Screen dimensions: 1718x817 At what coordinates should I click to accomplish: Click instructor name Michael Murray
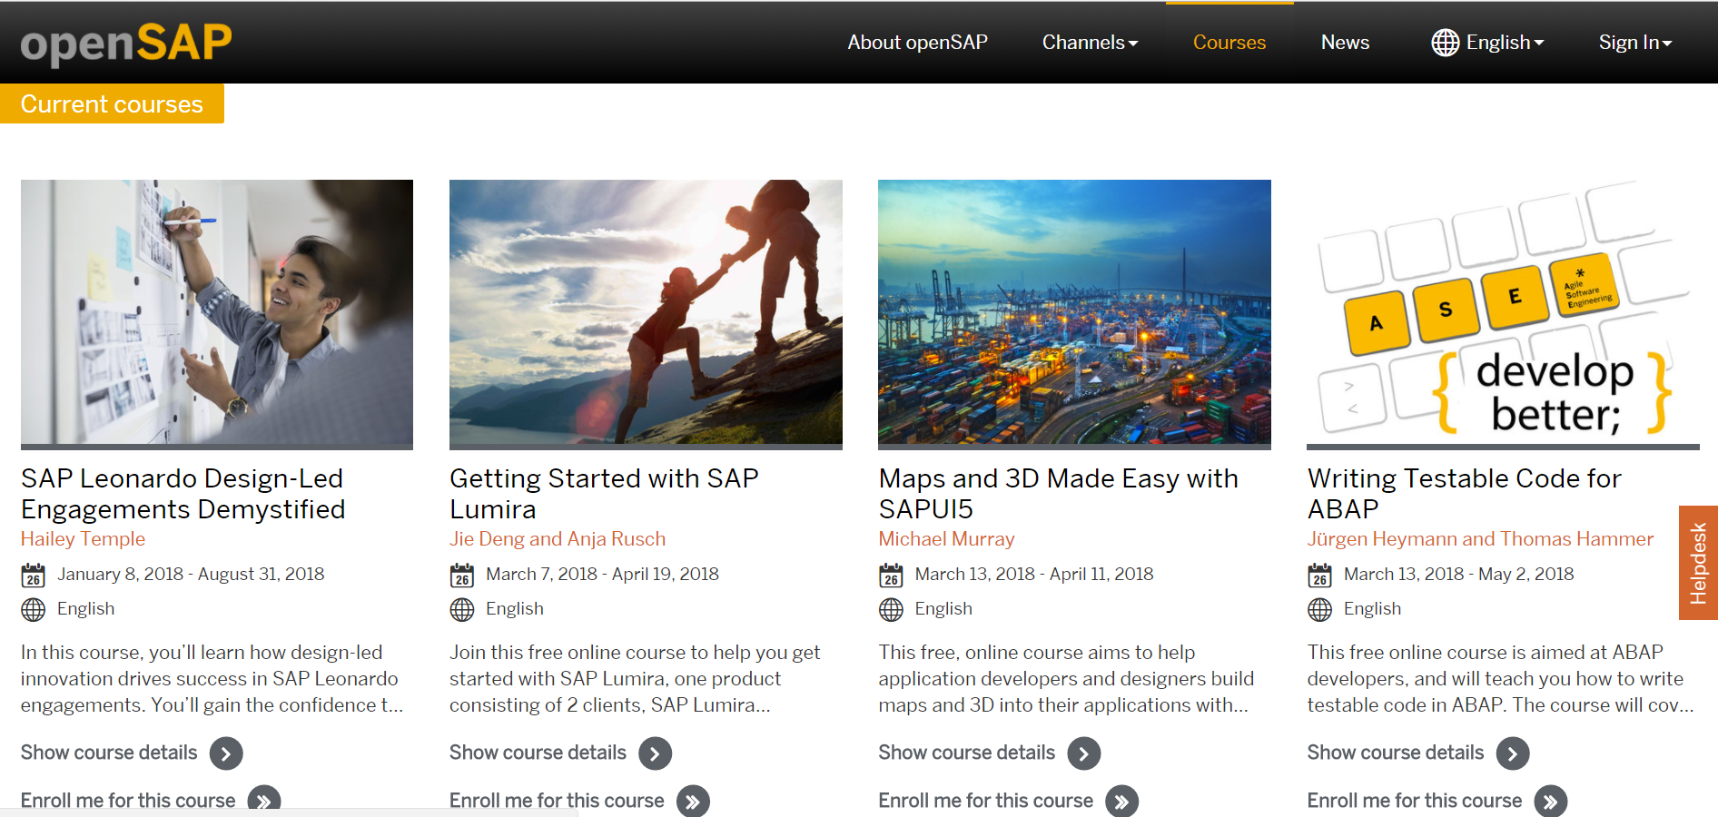(946, 539)
